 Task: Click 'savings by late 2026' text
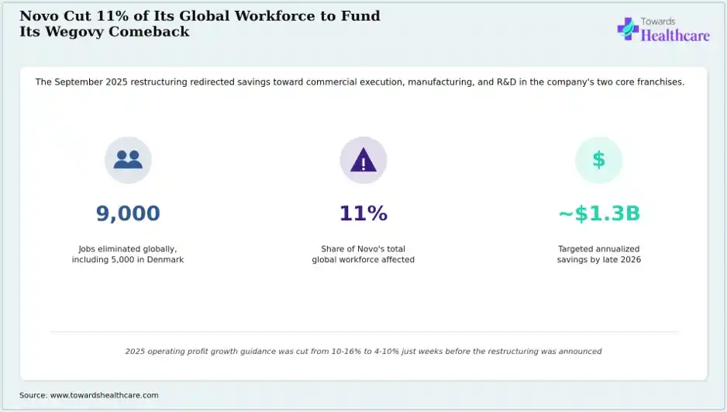[599, 260]
